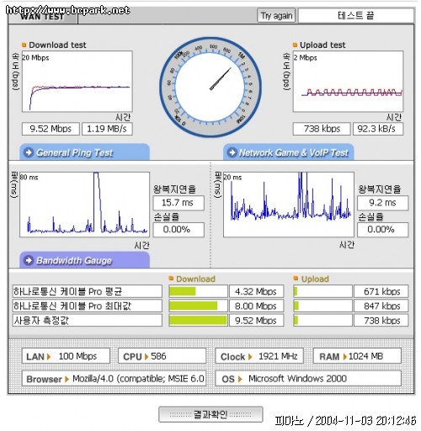Click the 테스트 끝 status field

pos(356,16)
